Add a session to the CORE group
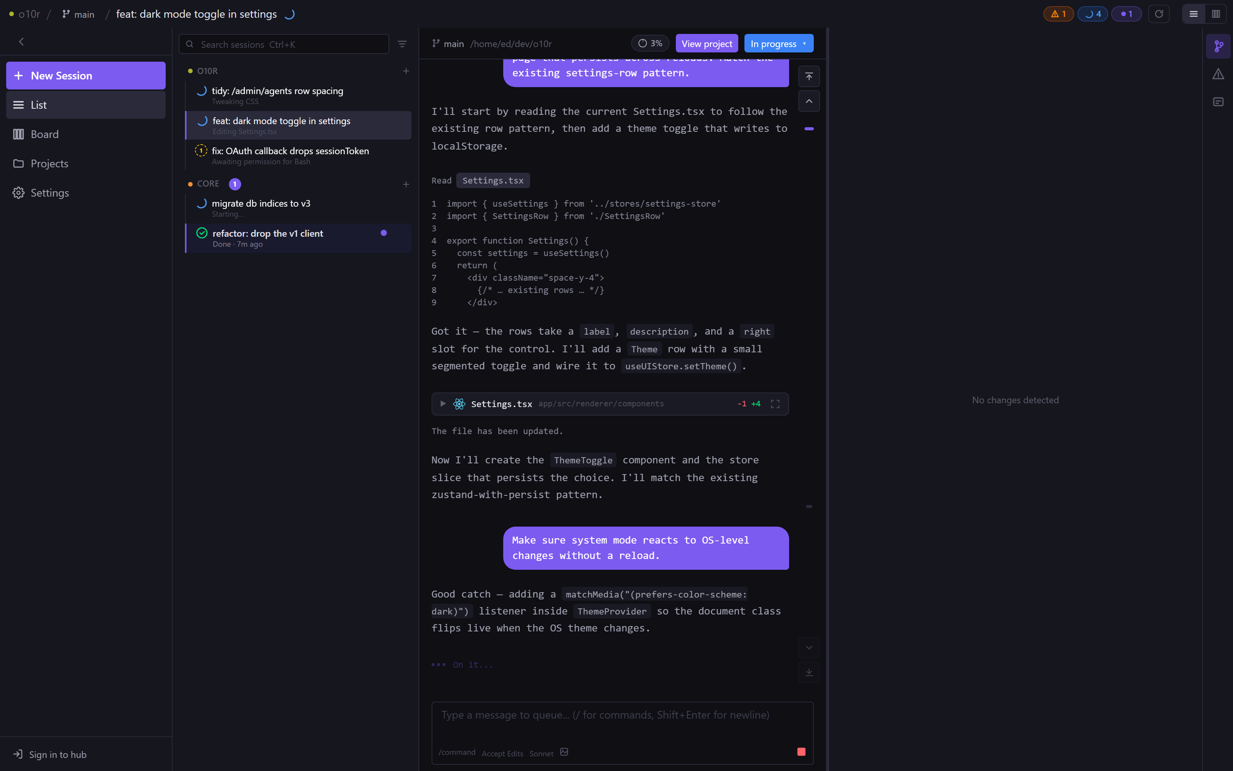 (406, 184)
